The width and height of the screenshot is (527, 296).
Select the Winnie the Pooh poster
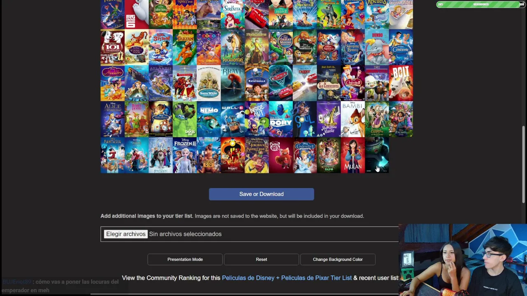pyautogui.click(x=136, y=47)
